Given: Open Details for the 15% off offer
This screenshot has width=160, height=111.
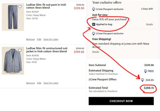Looking at the screenshot, I should (x=149, y=24).
